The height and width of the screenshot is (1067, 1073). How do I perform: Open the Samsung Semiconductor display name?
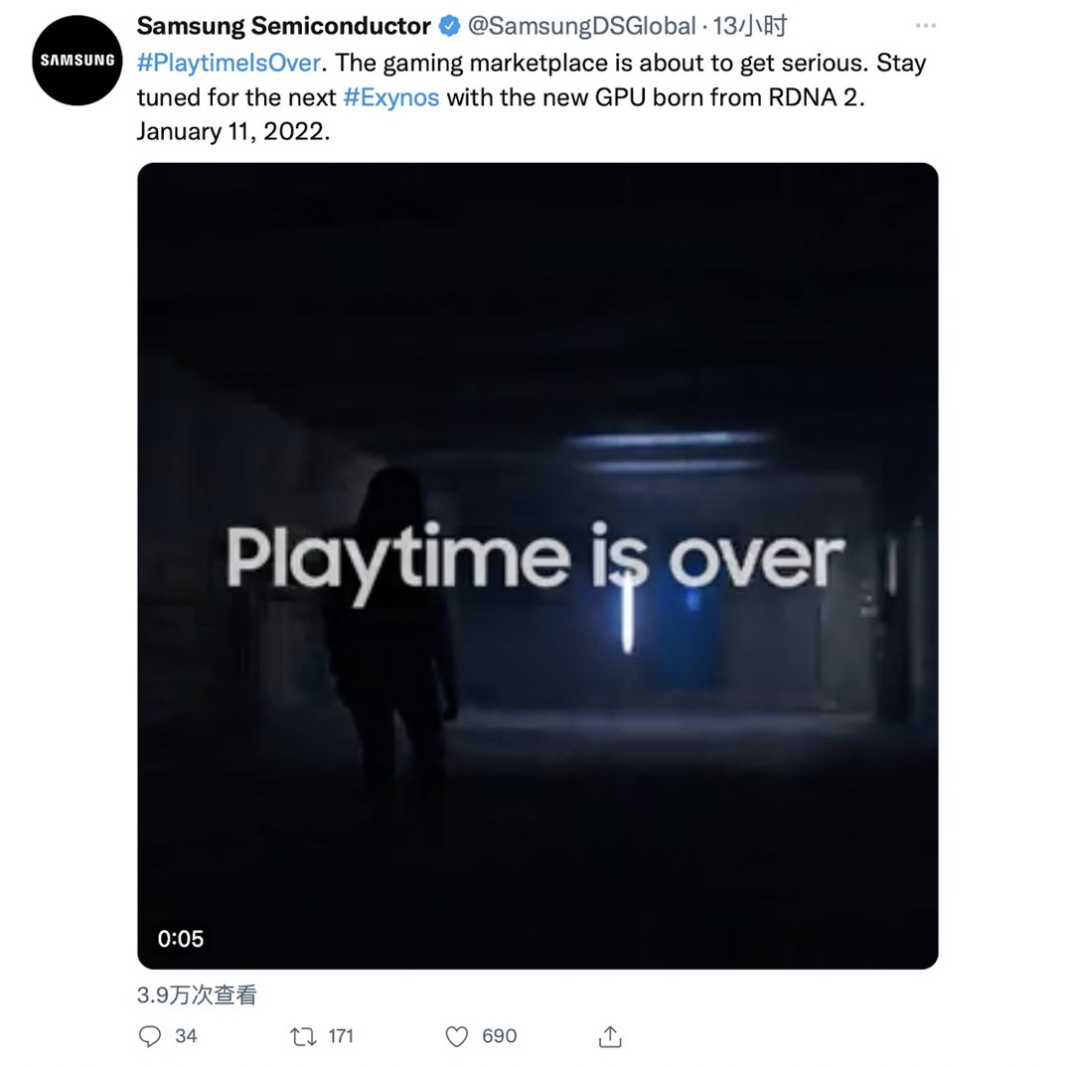[x=283, y=26]
